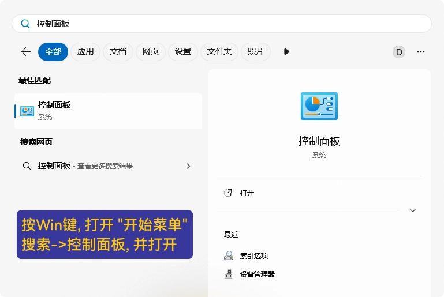Click the 索引选项 icon
Image resolution: width=444 pixels, height=297 pixels.
pos(229,255)
